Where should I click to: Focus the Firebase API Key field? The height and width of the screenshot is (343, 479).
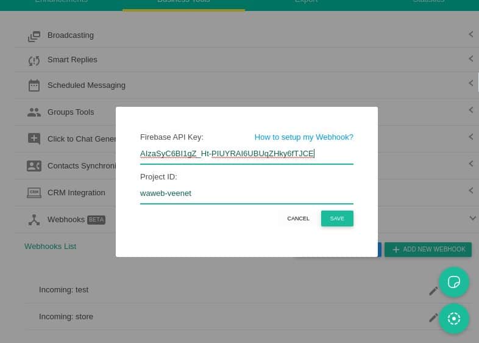pos(247,154)
